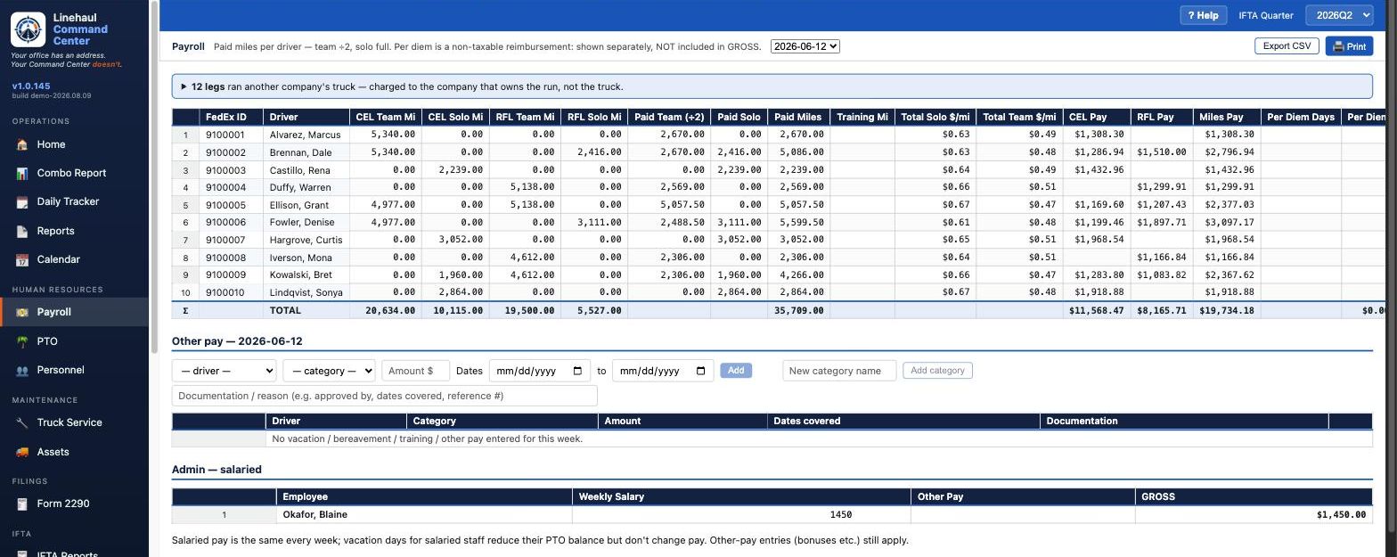Click the Amount $ input field
This screenshot has width=1397, height=557.
click(415, 371)
